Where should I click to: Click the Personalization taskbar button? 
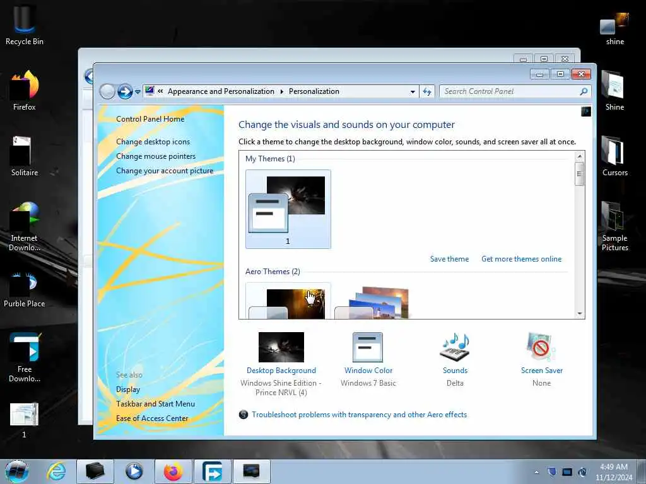point(252,471)
